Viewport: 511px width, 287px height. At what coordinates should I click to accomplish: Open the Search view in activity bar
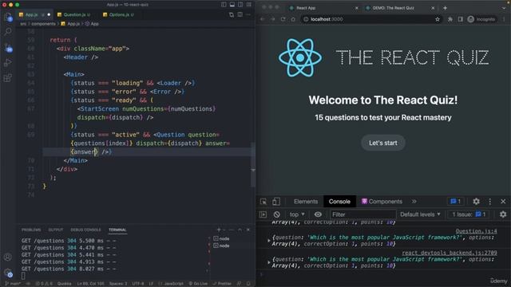click(x=8, y=32)
